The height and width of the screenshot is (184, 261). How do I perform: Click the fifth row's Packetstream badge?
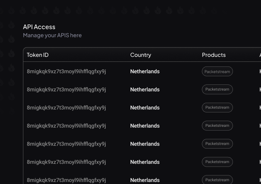pos(217,144)
